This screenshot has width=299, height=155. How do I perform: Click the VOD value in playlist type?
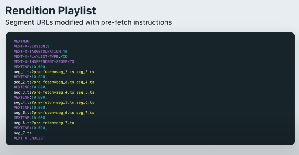pos(64,57)
